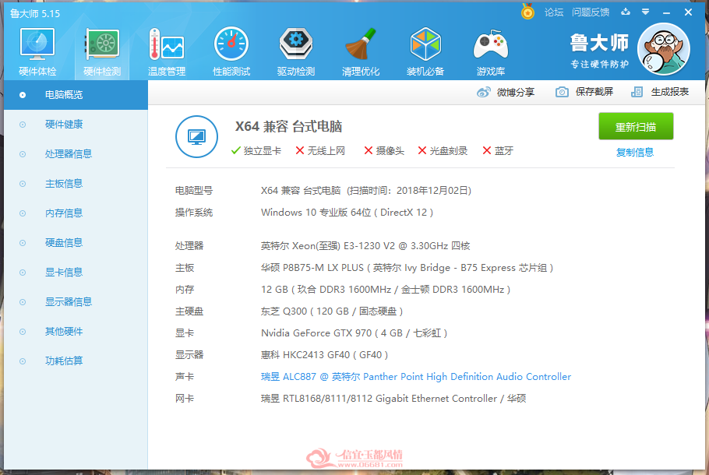
Task: Open the 论坛 forum link
Action: click(x=554, y=12)
